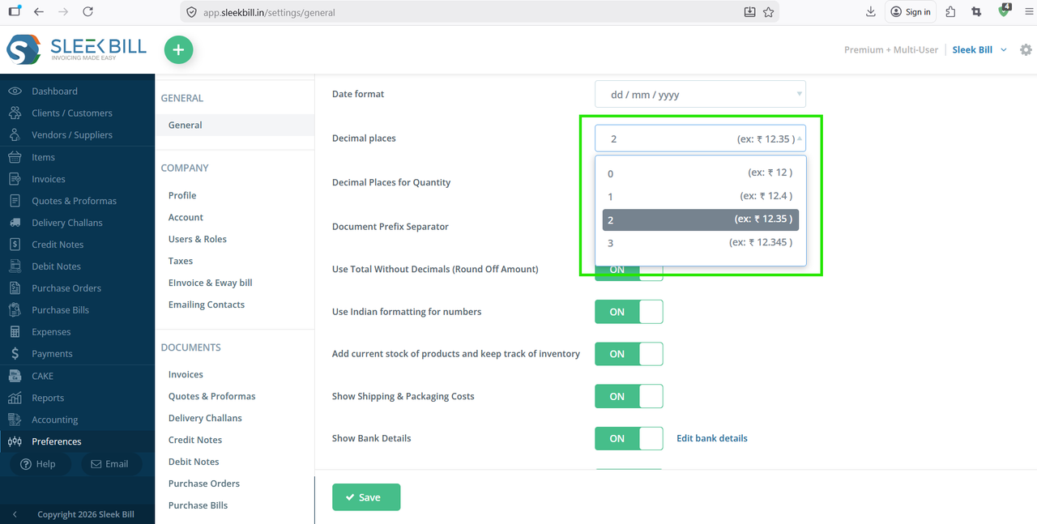The width and height of the screenshot is (1037, 524).
Task: Open the settings gear icon at top right
Action: point(1026,49)
